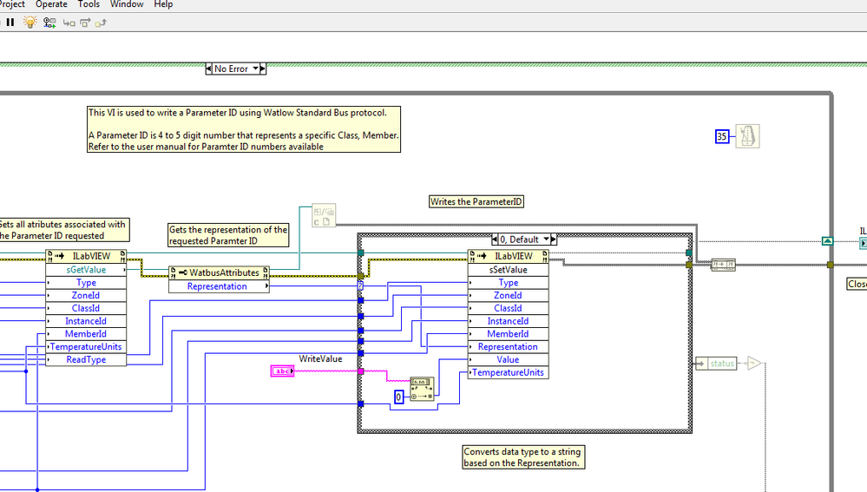The width and height of the screenshot is (867, 492).
Task: Go to next case of No Error structure
Action: click(x=263, y=69)
